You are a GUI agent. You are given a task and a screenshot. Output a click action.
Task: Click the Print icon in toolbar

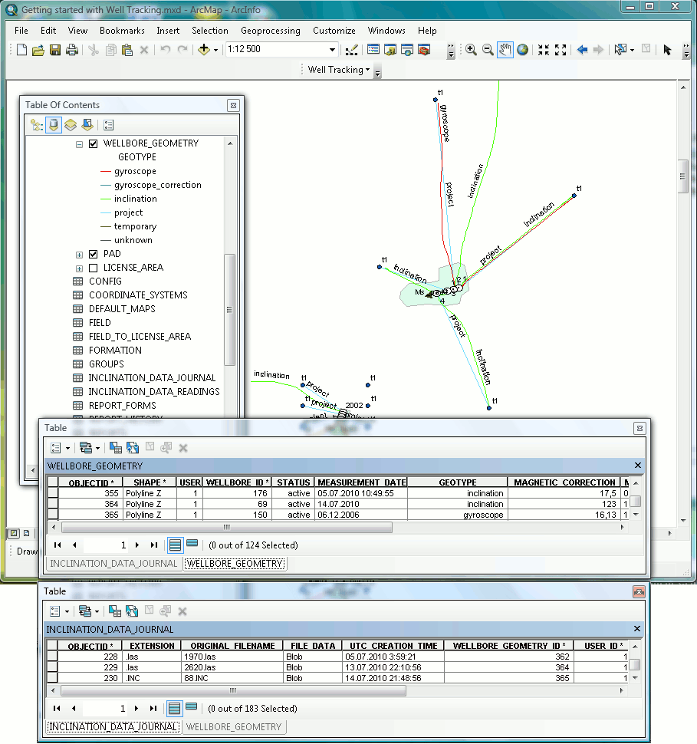(x=72, y=50)
